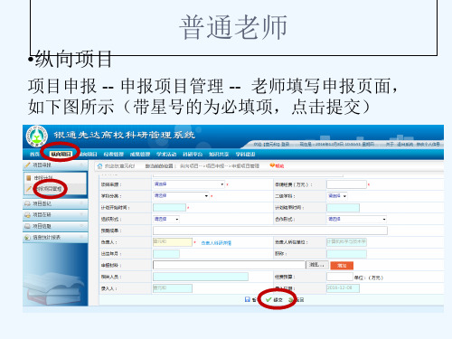Click the orange heart help icon (帮助)

(x=272, y=165)
